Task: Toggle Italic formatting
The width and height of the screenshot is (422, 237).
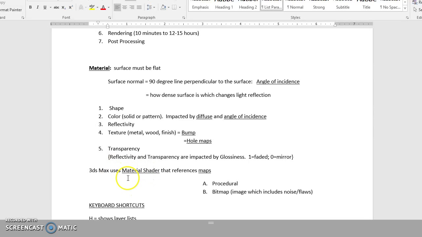Action: coord(38,7)
